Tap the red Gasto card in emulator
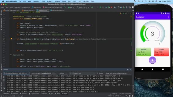This screenshot has height=97, width=173. click(161, 52)
